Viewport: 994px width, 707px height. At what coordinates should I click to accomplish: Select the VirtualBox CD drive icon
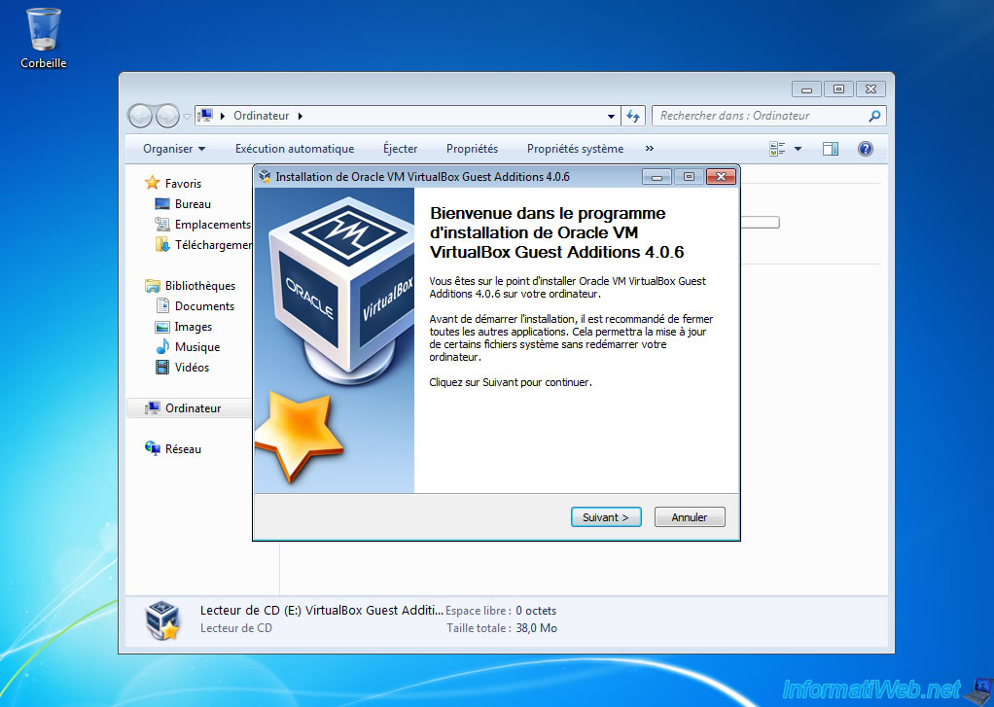tap(161, 619)
